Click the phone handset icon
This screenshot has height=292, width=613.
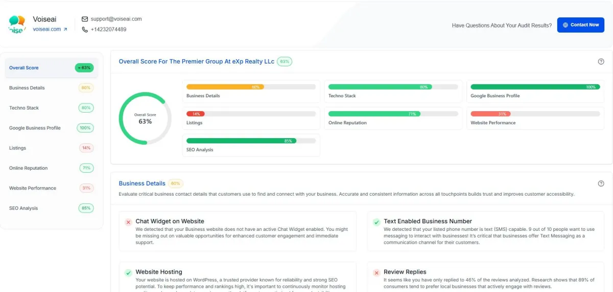(85, 30)
